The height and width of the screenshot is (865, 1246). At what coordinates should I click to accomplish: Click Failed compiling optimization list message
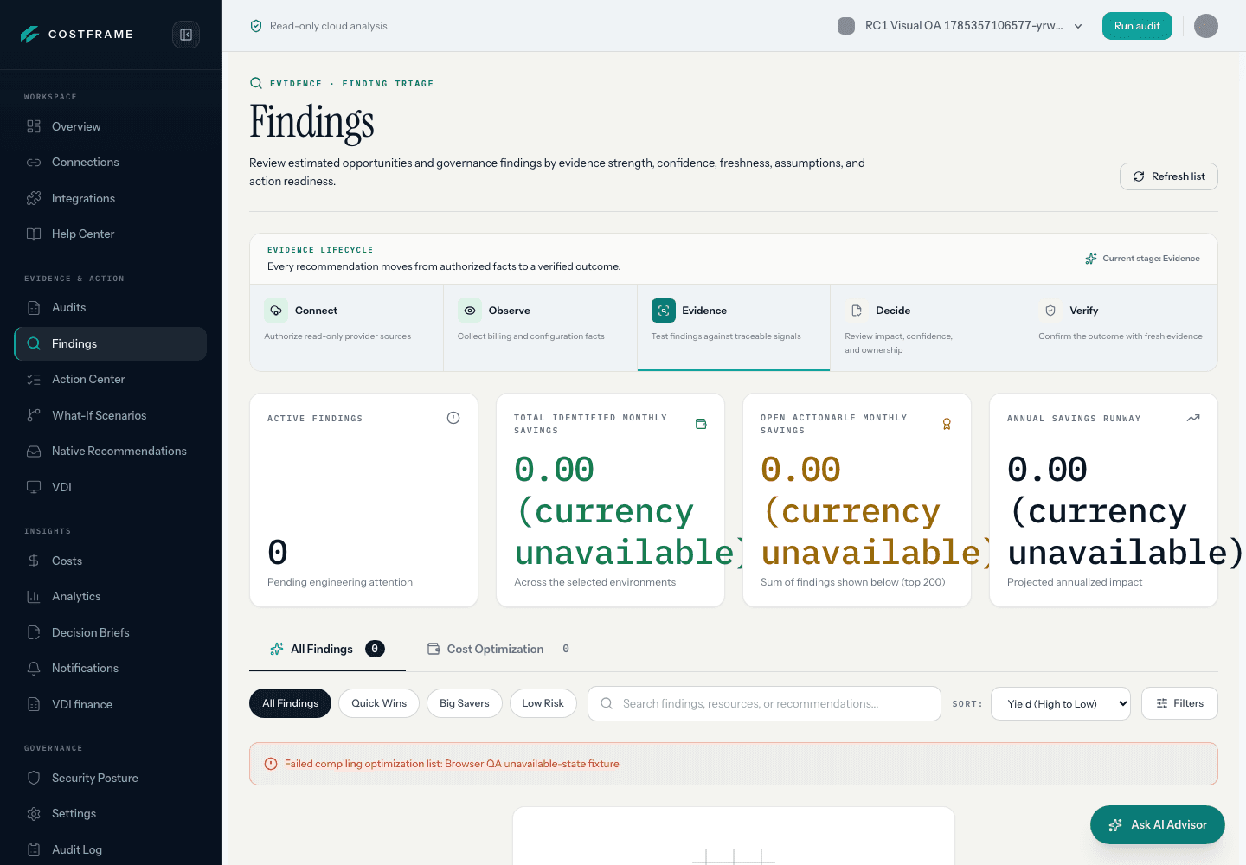click(x=452, y=764)
